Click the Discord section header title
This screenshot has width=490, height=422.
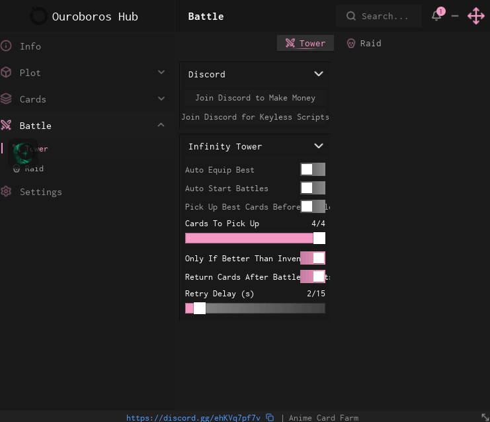point(206,74)
